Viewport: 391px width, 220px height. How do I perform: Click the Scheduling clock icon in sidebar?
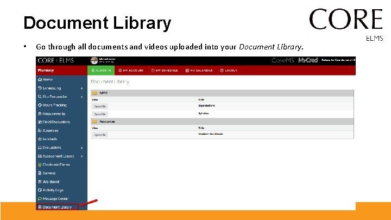pyautogui.click(x=40, y=88)
